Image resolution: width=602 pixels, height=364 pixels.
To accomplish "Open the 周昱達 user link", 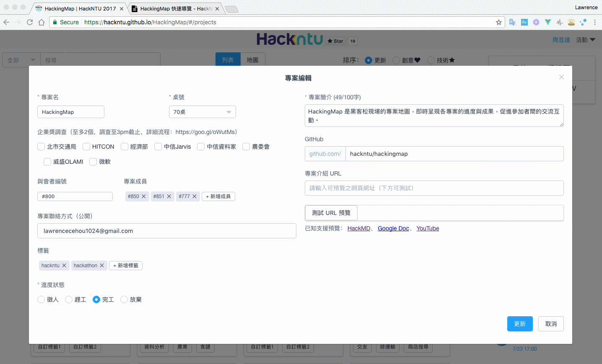I will pyautogui.click(x=561, y=40).
